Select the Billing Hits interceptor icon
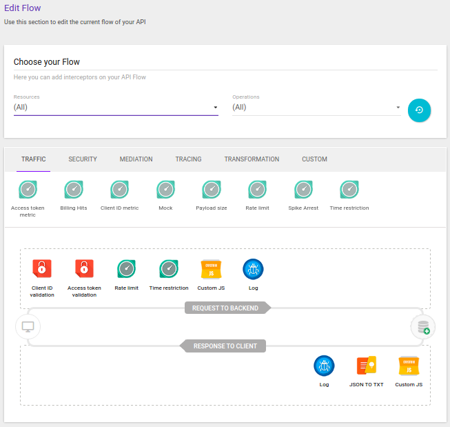450x427 pixels. (x=74, y=190)
